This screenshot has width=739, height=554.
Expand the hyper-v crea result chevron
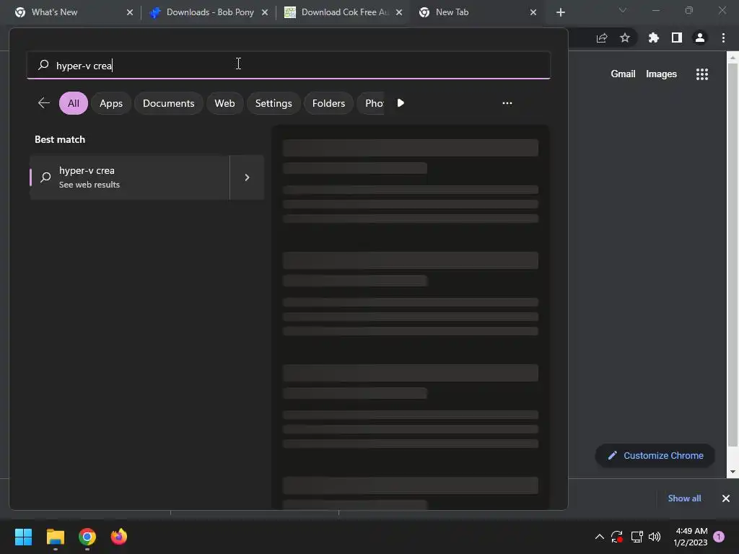tap(247, 177)
